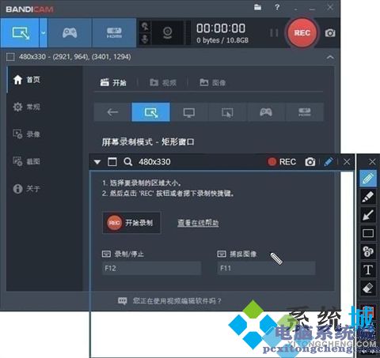
Task: Switch to the 视频 tab
Action: pyautogui.click(x=163, y=83)
